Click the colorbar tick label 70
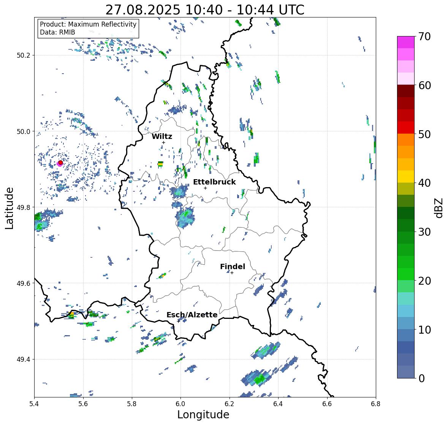Screen dimensions: 448x424 point(424,36)
